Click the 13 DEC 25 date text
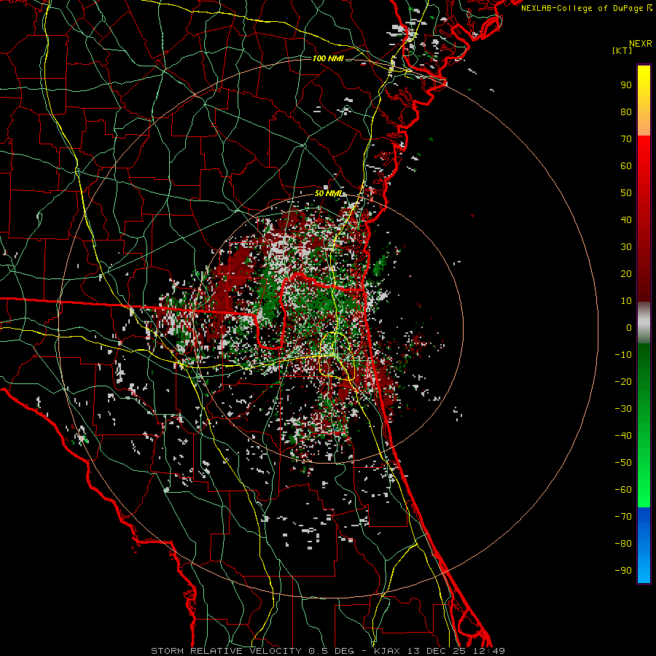The height and width of the screenshot is (656, 656). (x=436, y=651)
